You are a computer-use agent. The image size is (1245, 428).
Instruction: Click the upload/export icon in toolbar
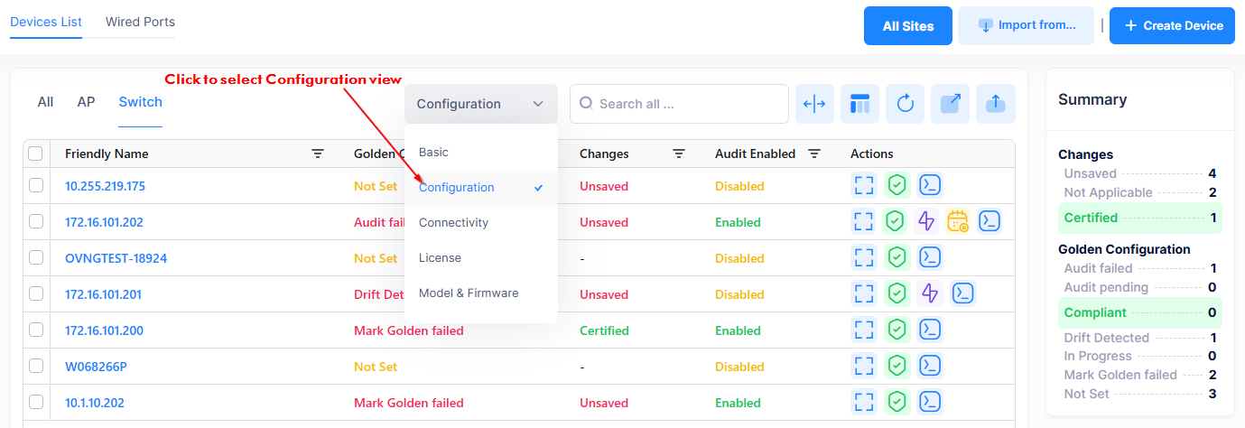coord(995,104)
